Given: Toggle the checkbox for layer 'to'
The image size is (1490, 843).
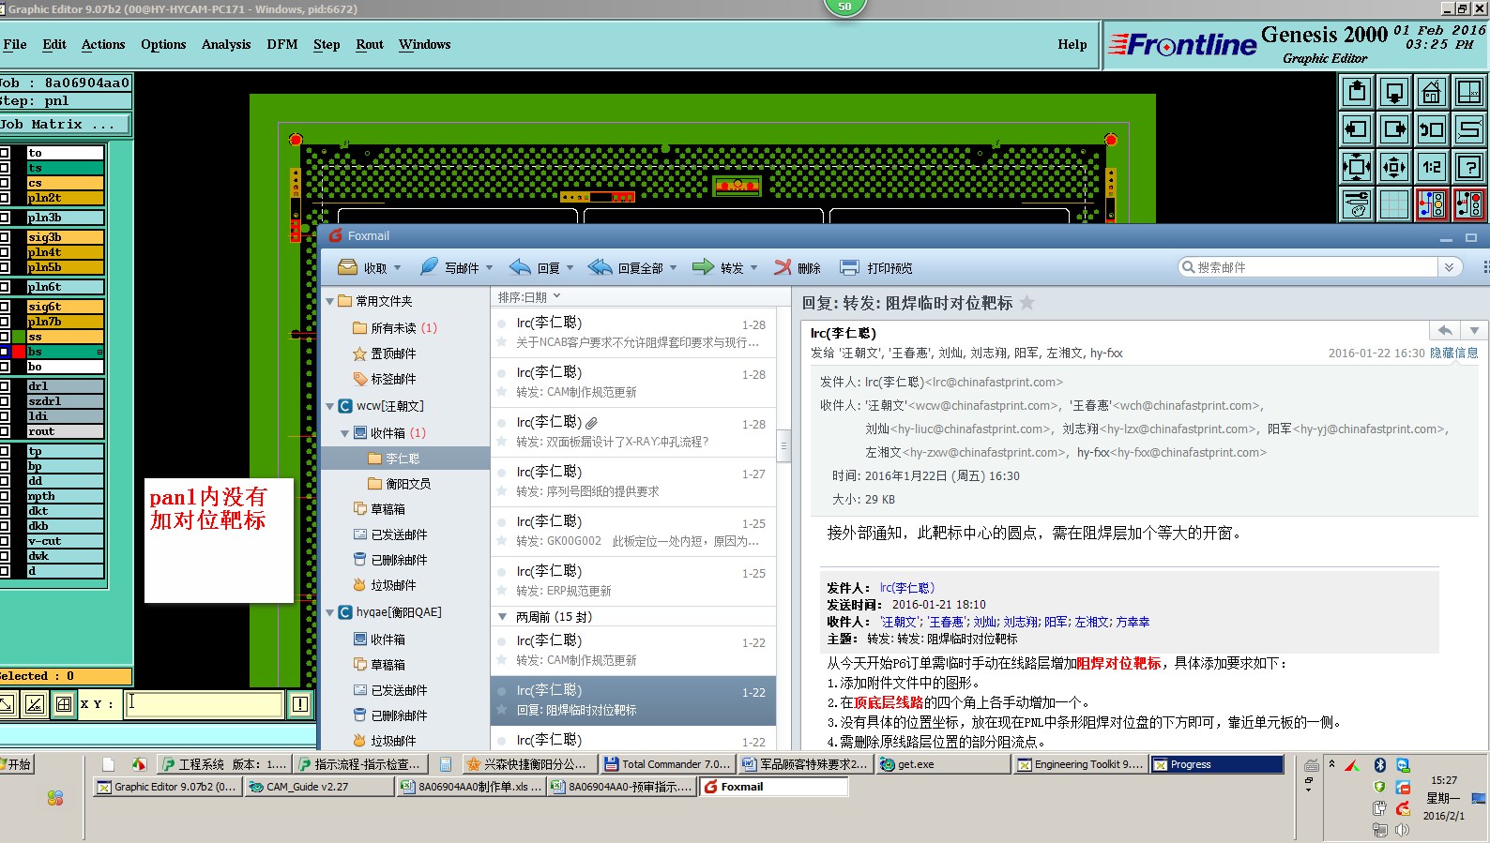Looking at the screenshot, I should click(x=5, y=153).
